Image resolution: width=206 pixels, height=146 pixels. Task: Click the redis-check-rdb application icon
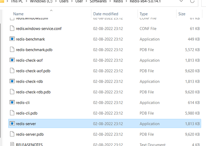coord(12,81)
